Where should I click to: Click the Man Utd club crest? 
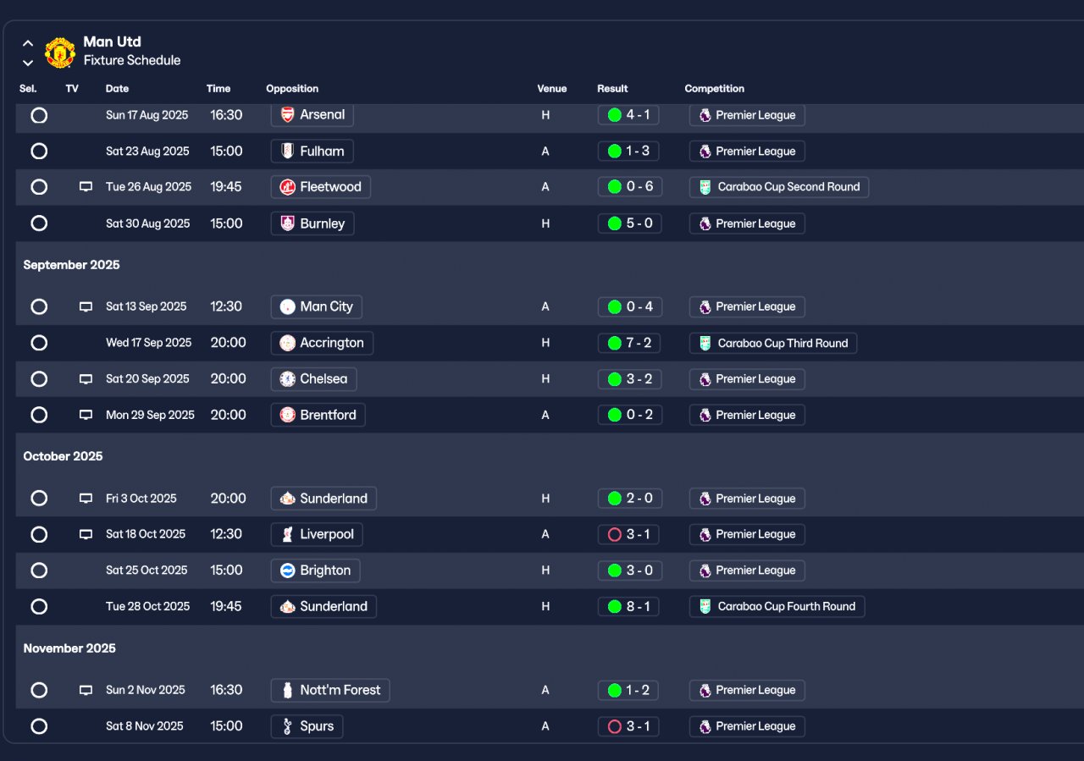tap(60, 52)
